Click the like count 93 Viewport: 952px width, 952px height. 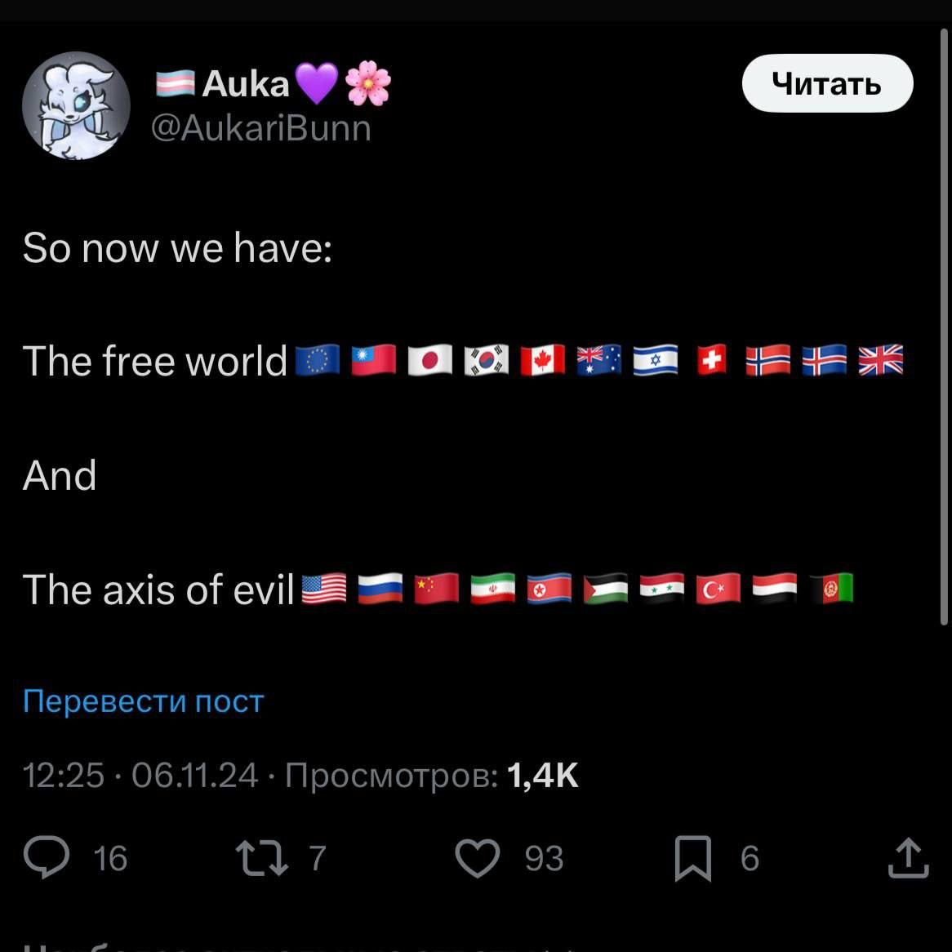[544, 858]
